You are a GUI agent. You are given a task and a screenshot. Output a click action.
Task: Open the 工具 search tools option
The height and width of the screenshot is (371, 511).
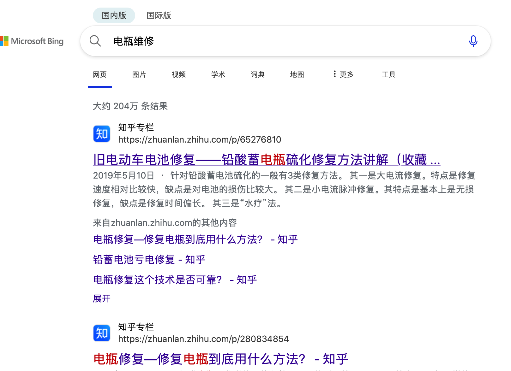(388, 75)
